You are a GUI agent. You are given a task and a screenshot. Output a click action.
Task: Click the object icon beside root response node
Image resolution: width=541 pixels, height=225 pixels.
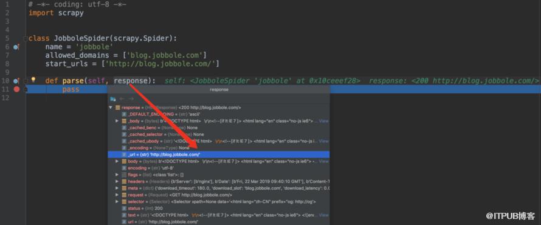(x=118, y=108)
